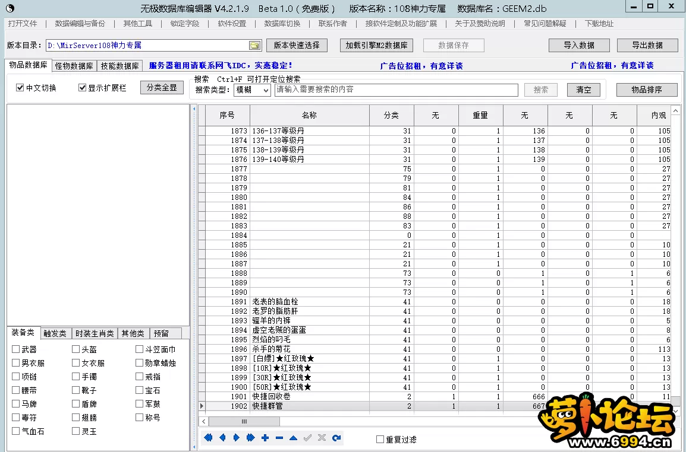The image size is (686, 452).
Task: Open the 软件设置 menu
Action: point(232,24)
